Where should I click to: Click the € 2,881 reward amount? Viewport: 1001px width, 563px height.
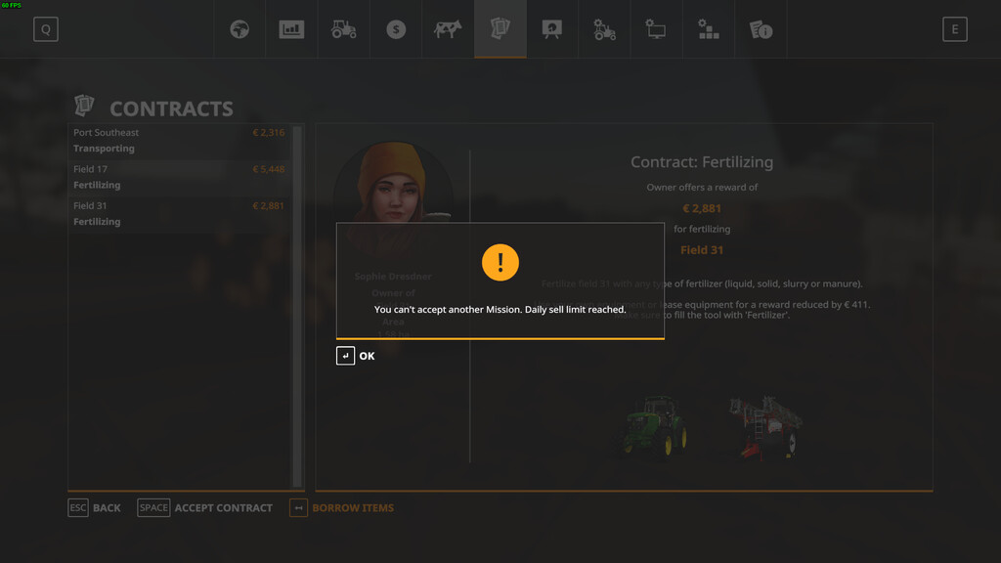click(702, 209)
